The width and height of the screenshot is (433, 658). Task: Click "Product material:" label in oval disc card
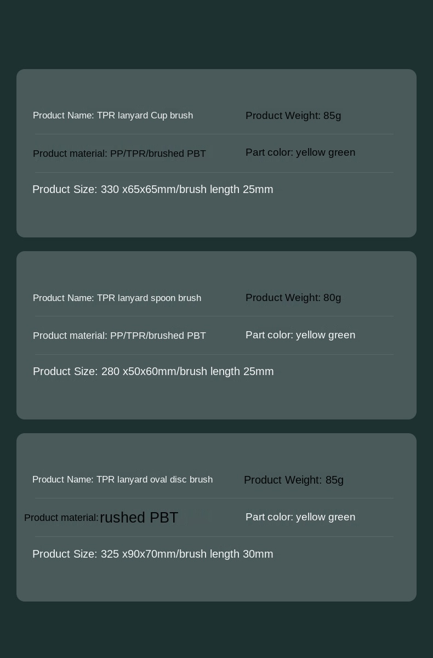coord(61,518)
